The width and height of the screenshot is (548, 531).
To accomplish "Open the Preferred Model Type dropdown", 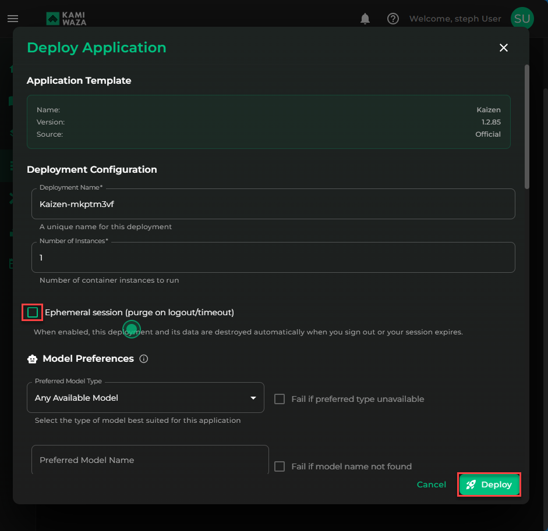I will 146,398.
